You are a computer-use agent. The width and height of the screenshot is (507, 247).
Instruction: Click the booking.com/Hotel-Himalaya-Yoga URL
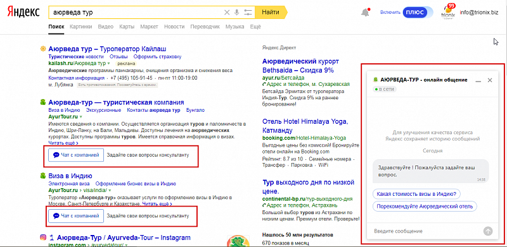point(304,138)
